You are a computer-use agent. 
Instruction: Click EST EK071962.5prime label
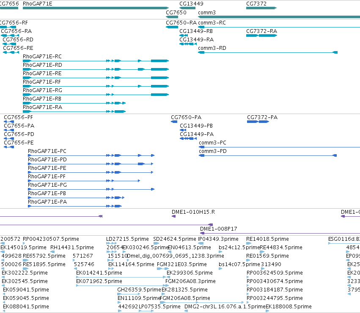tap(99, 281)
